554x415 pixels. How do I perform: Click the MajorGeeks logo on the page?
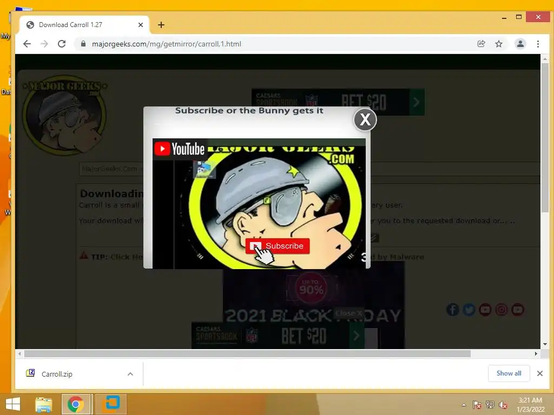[64, 115]
